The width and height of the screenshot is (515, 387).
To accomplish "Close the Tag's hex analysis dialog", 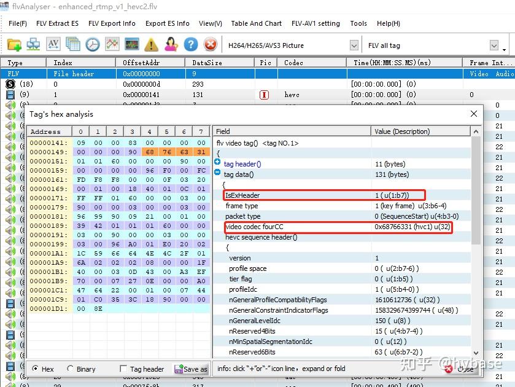I will [x=473, y=114].
